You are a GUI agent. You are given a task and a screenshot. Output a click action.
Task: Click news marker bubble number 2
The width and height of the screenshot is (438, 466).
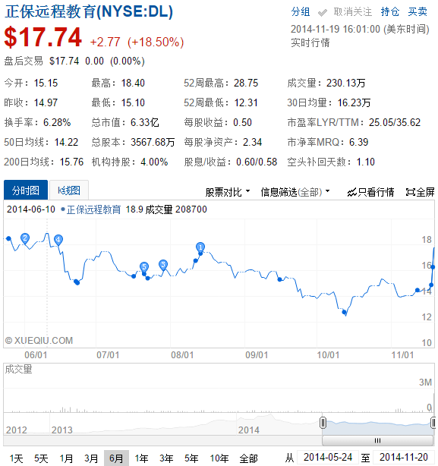(x=25, y=238)
